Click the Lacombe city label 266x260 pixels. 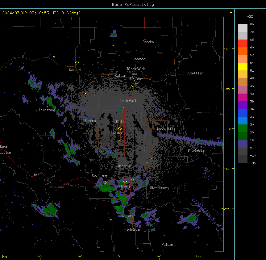pos(139,59)
